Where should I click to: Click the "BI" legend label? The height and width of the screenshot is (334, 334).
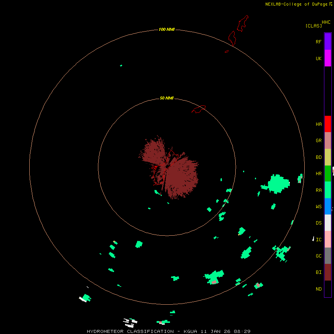pyautogui.click(x=318, y=272)
